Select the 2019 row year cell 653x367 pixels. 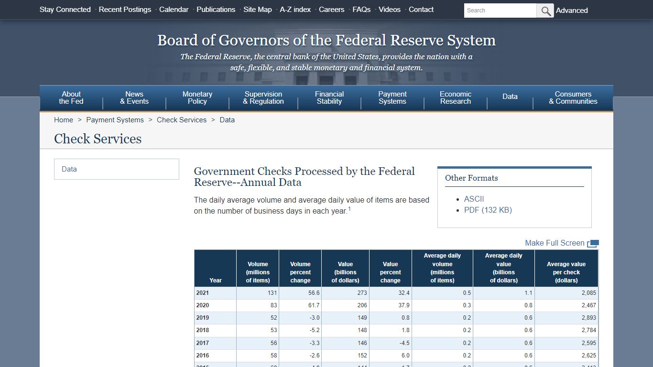point(216,318)
